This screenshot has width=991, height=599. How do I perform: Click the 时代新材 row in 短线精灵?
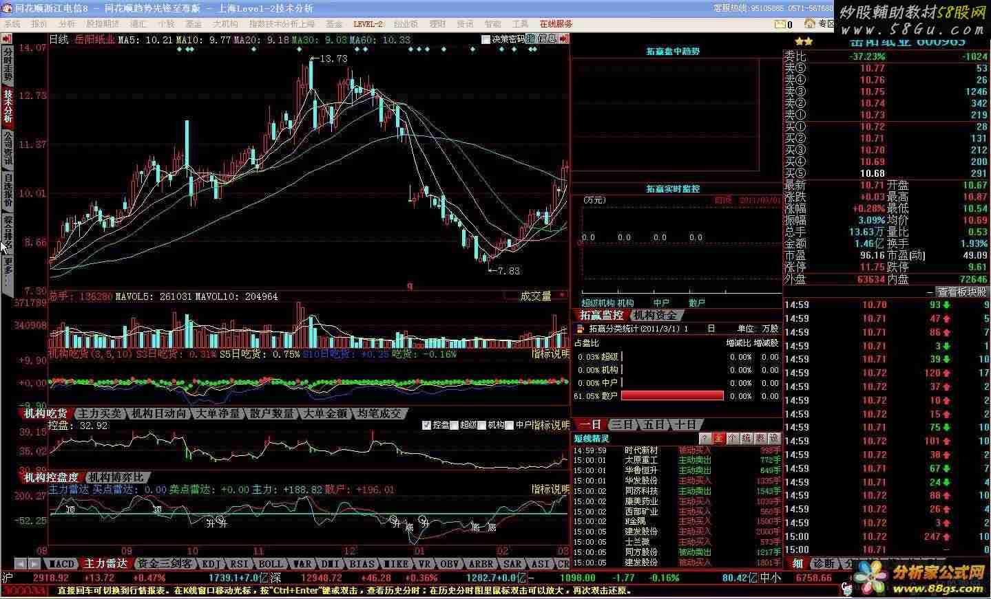tap(677, 450)
